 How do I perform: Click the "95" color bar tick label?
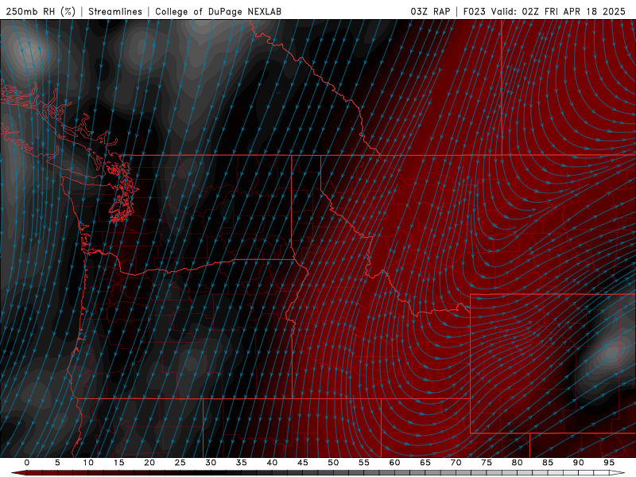tap(609, 463)
